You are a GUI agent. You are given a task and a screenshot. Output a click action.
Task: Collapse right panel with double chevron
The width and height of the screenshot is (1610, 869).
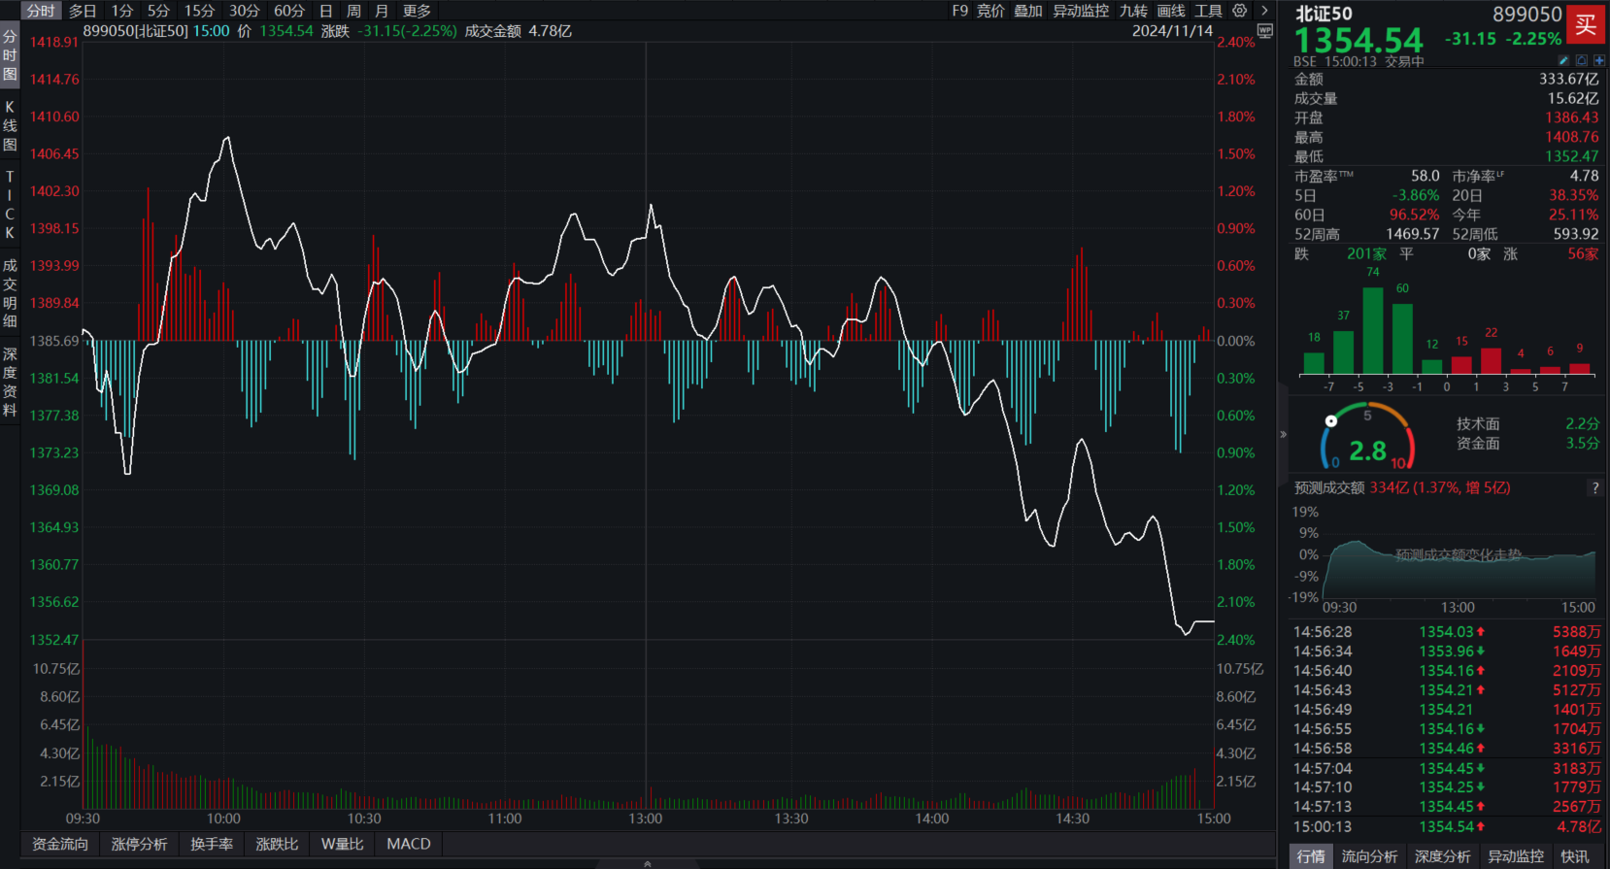click(x=1283, y=434)
